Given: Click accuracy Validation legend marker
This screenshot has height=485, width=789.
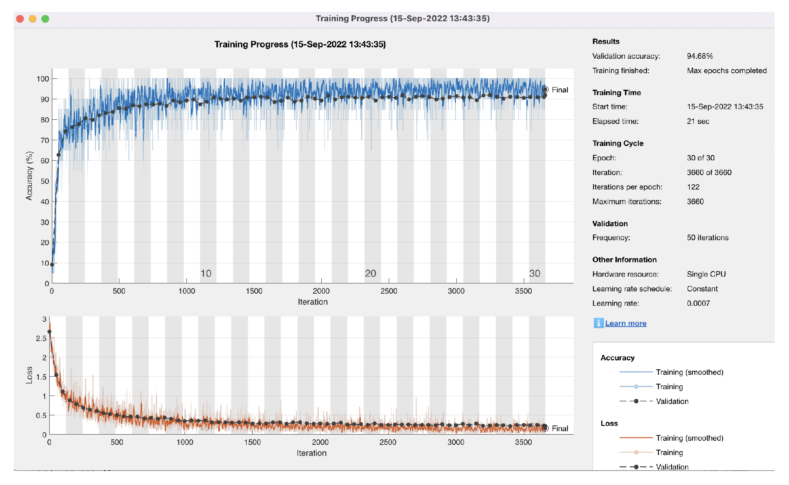Looking at the screenshot, I should click(636, 401).
